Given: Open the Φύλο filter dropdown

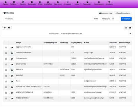Looking at the screenshot, I should (x=97, y=19).
